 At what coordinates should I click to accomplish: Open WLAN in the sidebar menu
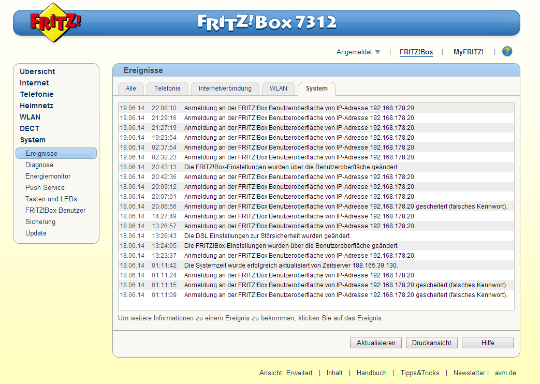click(x=30, y=117)
